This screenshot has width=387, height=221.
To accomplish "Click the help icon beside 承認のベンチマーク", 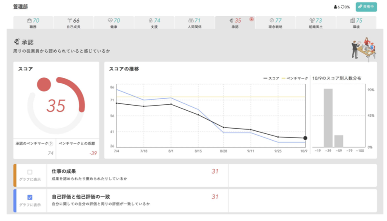I will point(51,144).
